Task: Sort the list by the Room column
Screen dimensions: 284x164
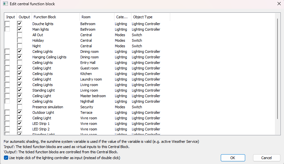Action: 97,17
